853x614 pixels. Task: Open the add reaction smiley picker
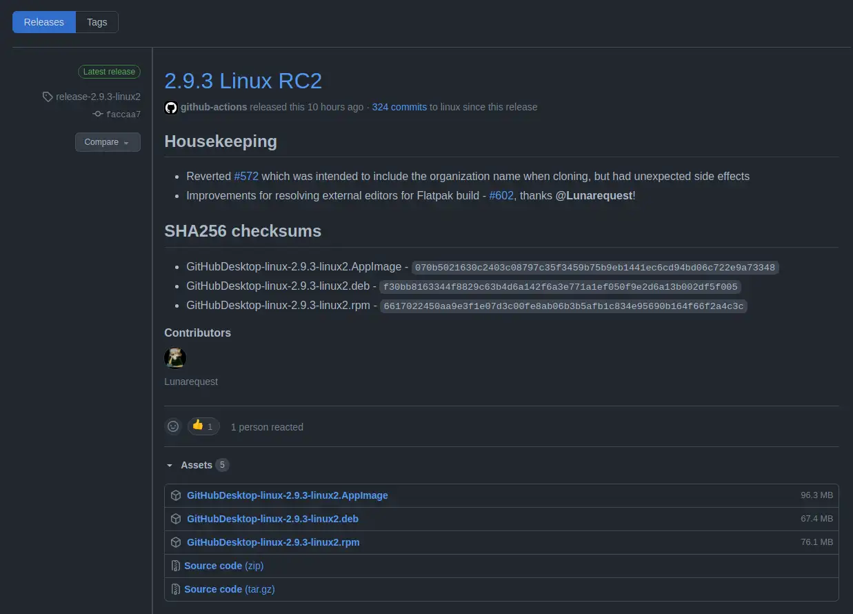point(173,426)
